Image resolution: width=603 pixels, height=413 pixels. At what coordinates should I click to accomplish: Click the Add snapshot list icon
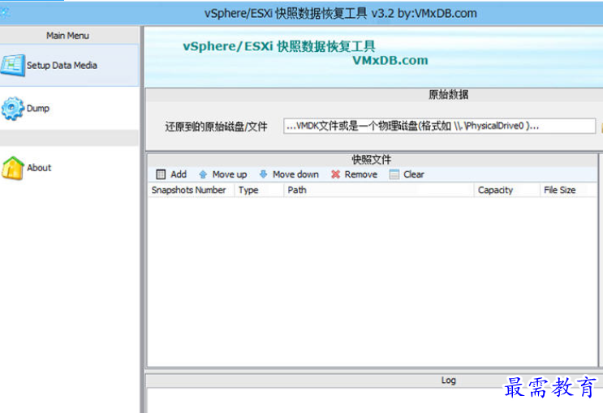[161, 174]
